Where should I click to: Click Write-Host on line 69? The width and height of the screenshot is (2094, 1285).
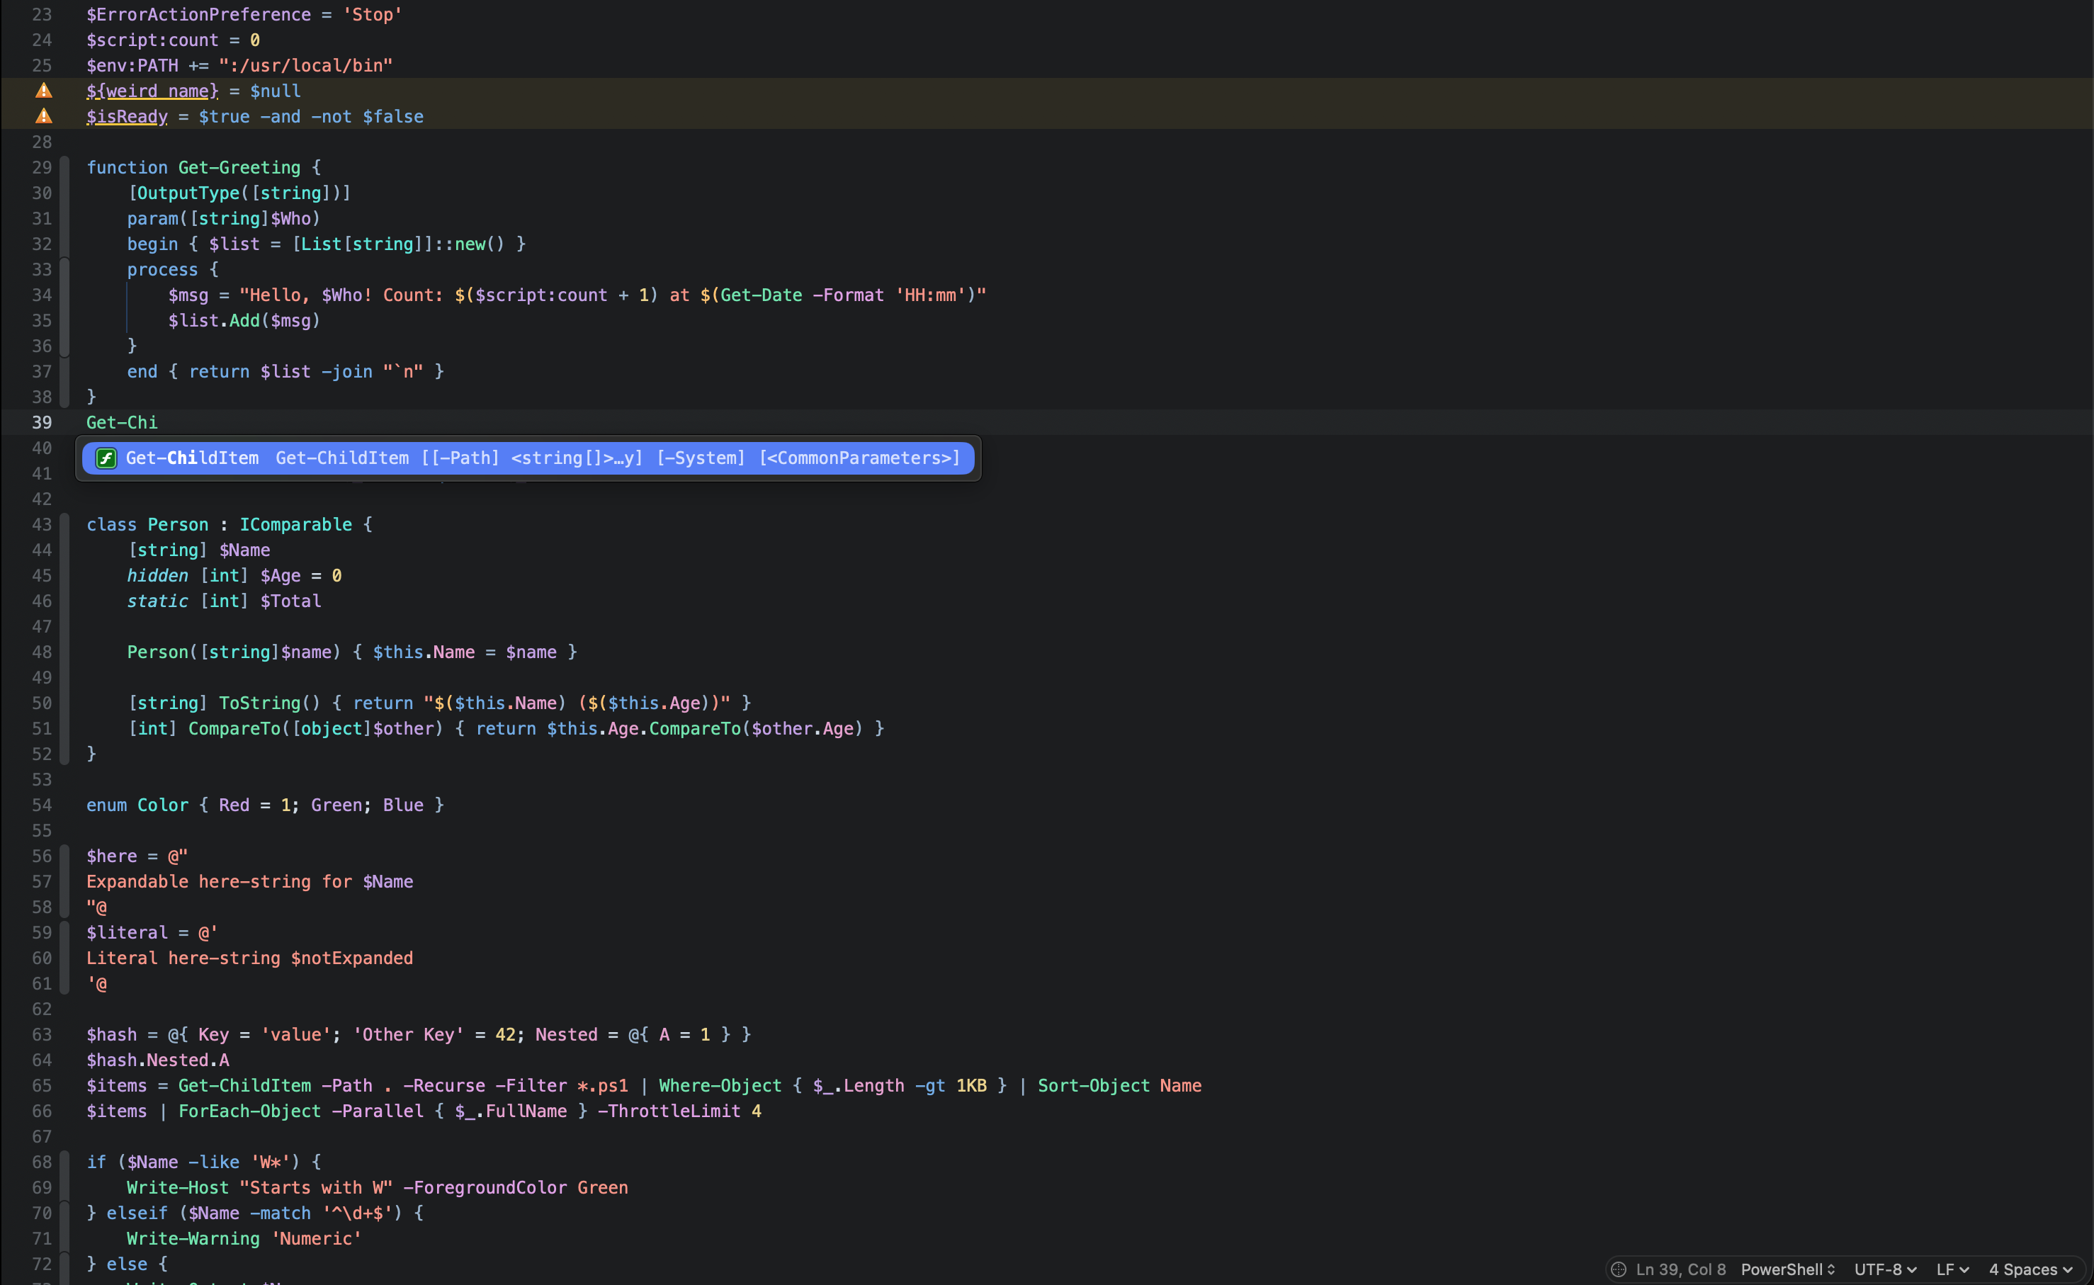click(178, 1187)
